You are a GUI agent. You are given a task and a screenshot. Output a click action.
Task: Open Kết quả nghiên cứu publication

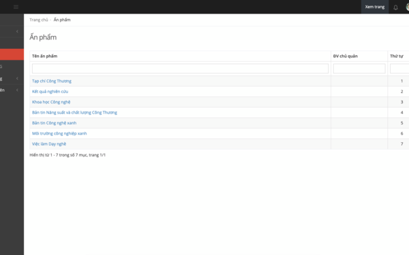click(50, 91)
